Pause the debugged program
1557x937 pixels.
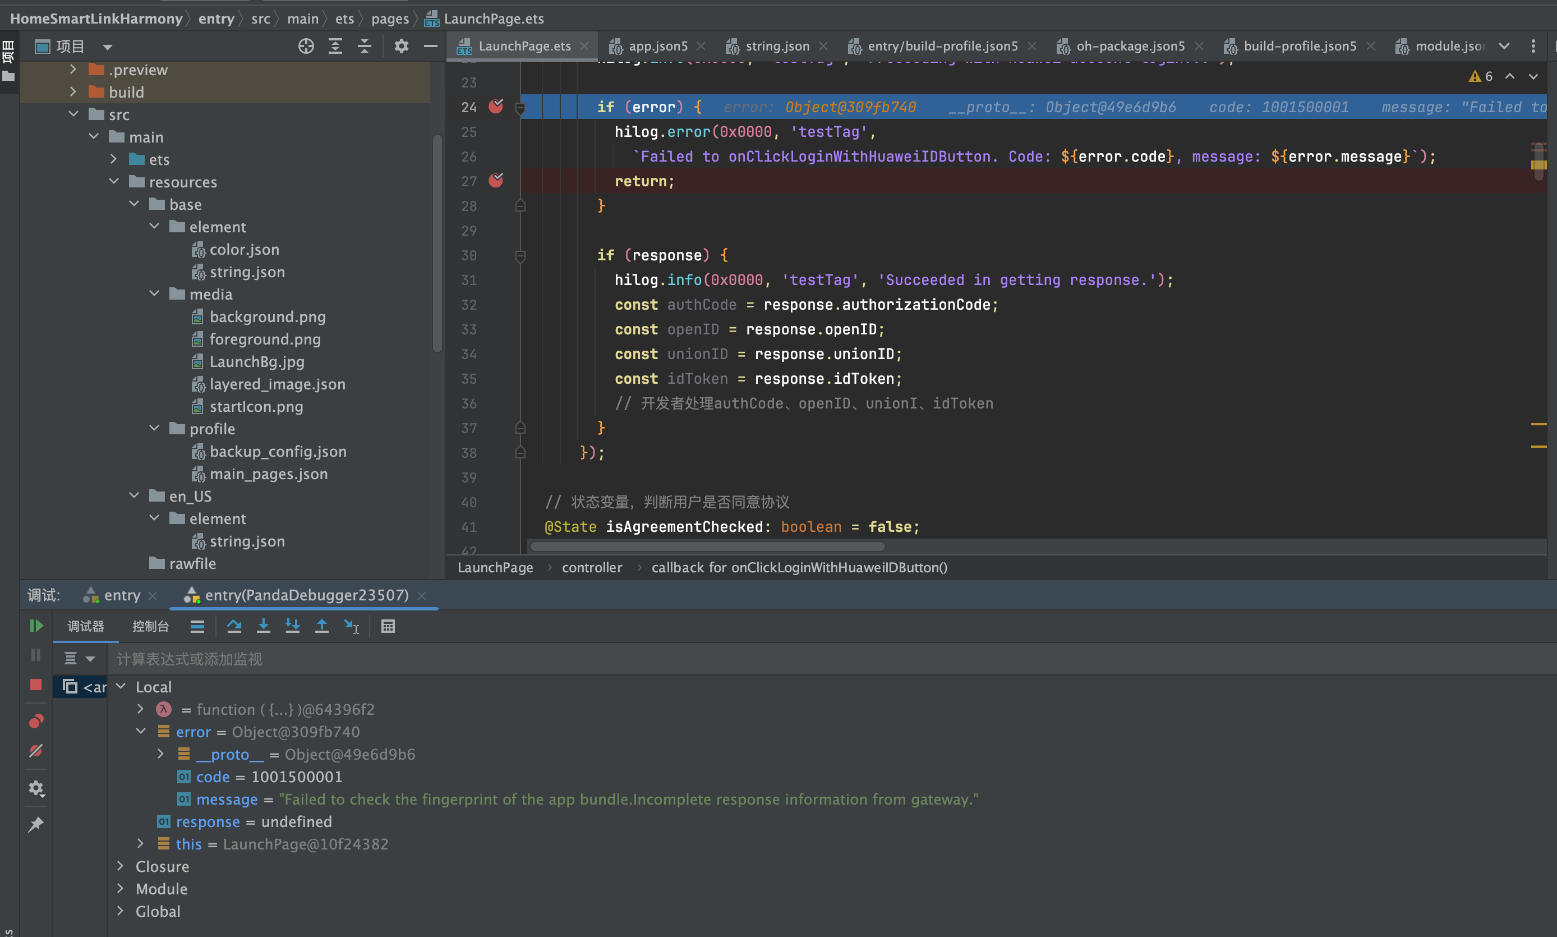coord(36,655)
